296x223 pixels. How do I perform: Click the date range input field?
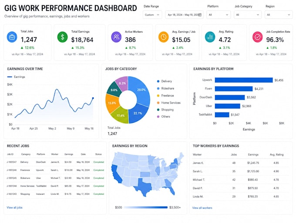click(x=184, y=15)
